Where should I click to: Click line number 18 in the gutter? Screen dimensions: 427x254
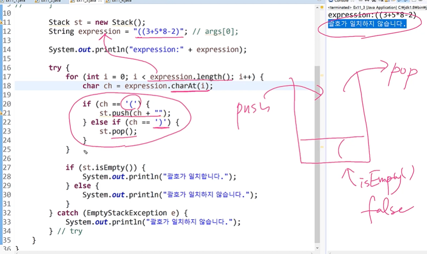click(x=7, y=86)
